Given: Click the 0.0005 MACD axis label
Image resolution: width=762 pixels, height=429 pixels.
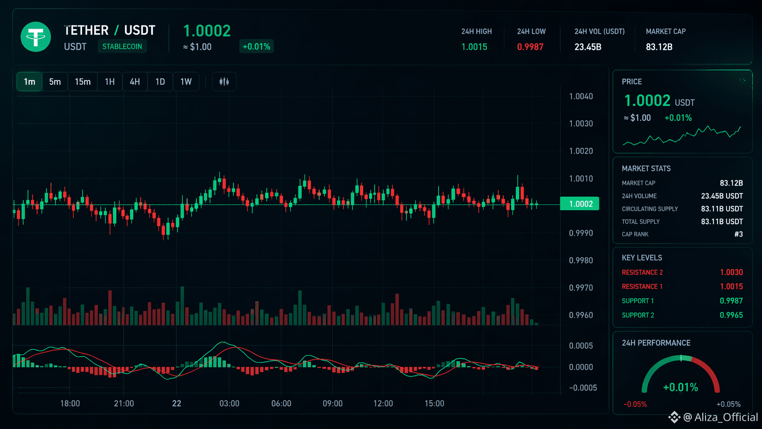Looking at the screenshot, I should [x=581, y=346].
